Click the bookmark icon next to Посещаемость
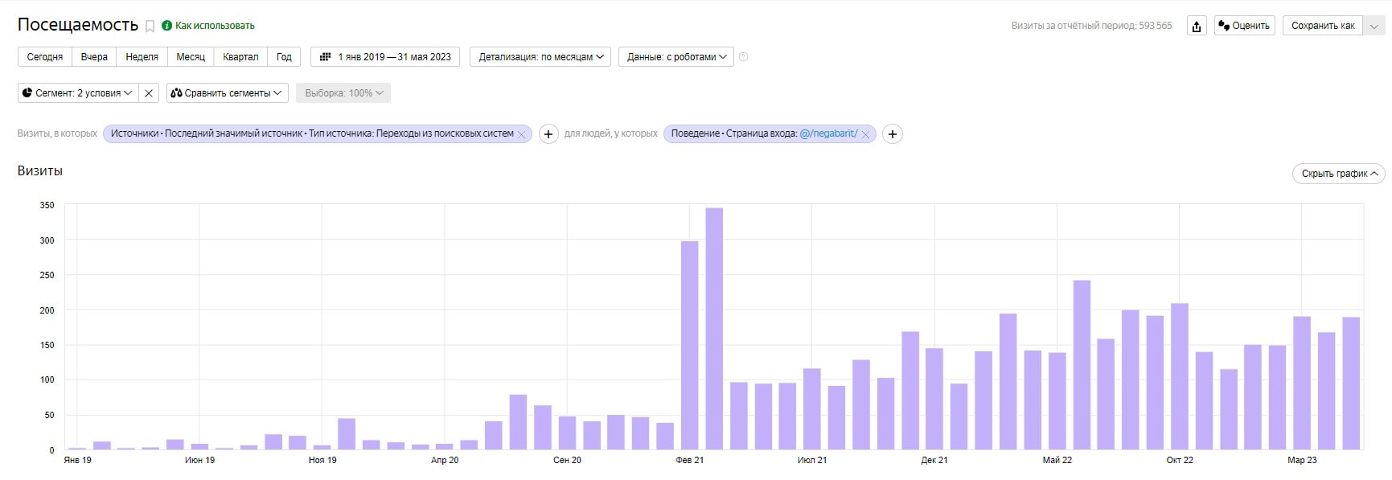The image size is (1392, 480). pos(150,27)
